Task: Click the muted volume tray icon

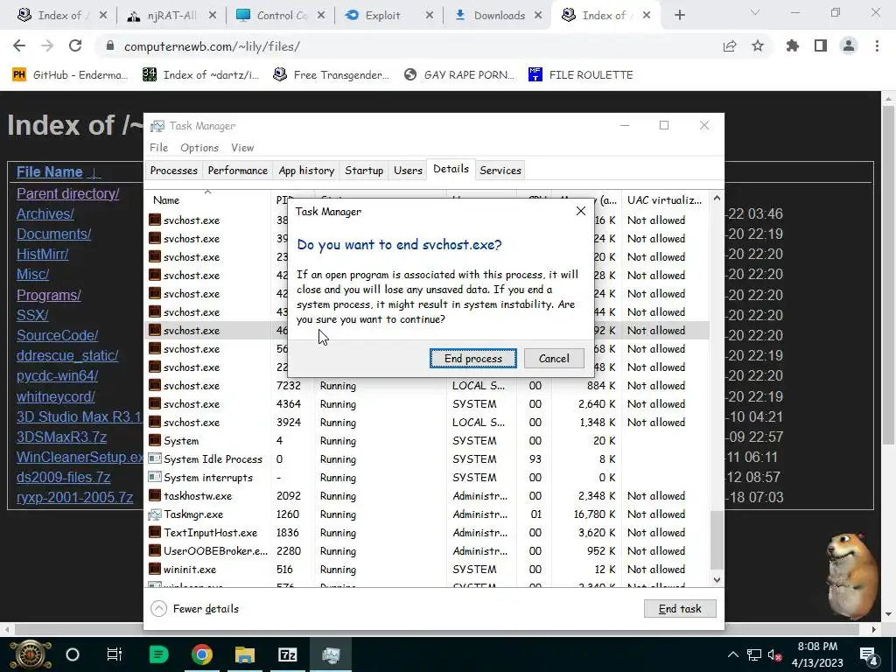Action: click(x=775, y=654)
